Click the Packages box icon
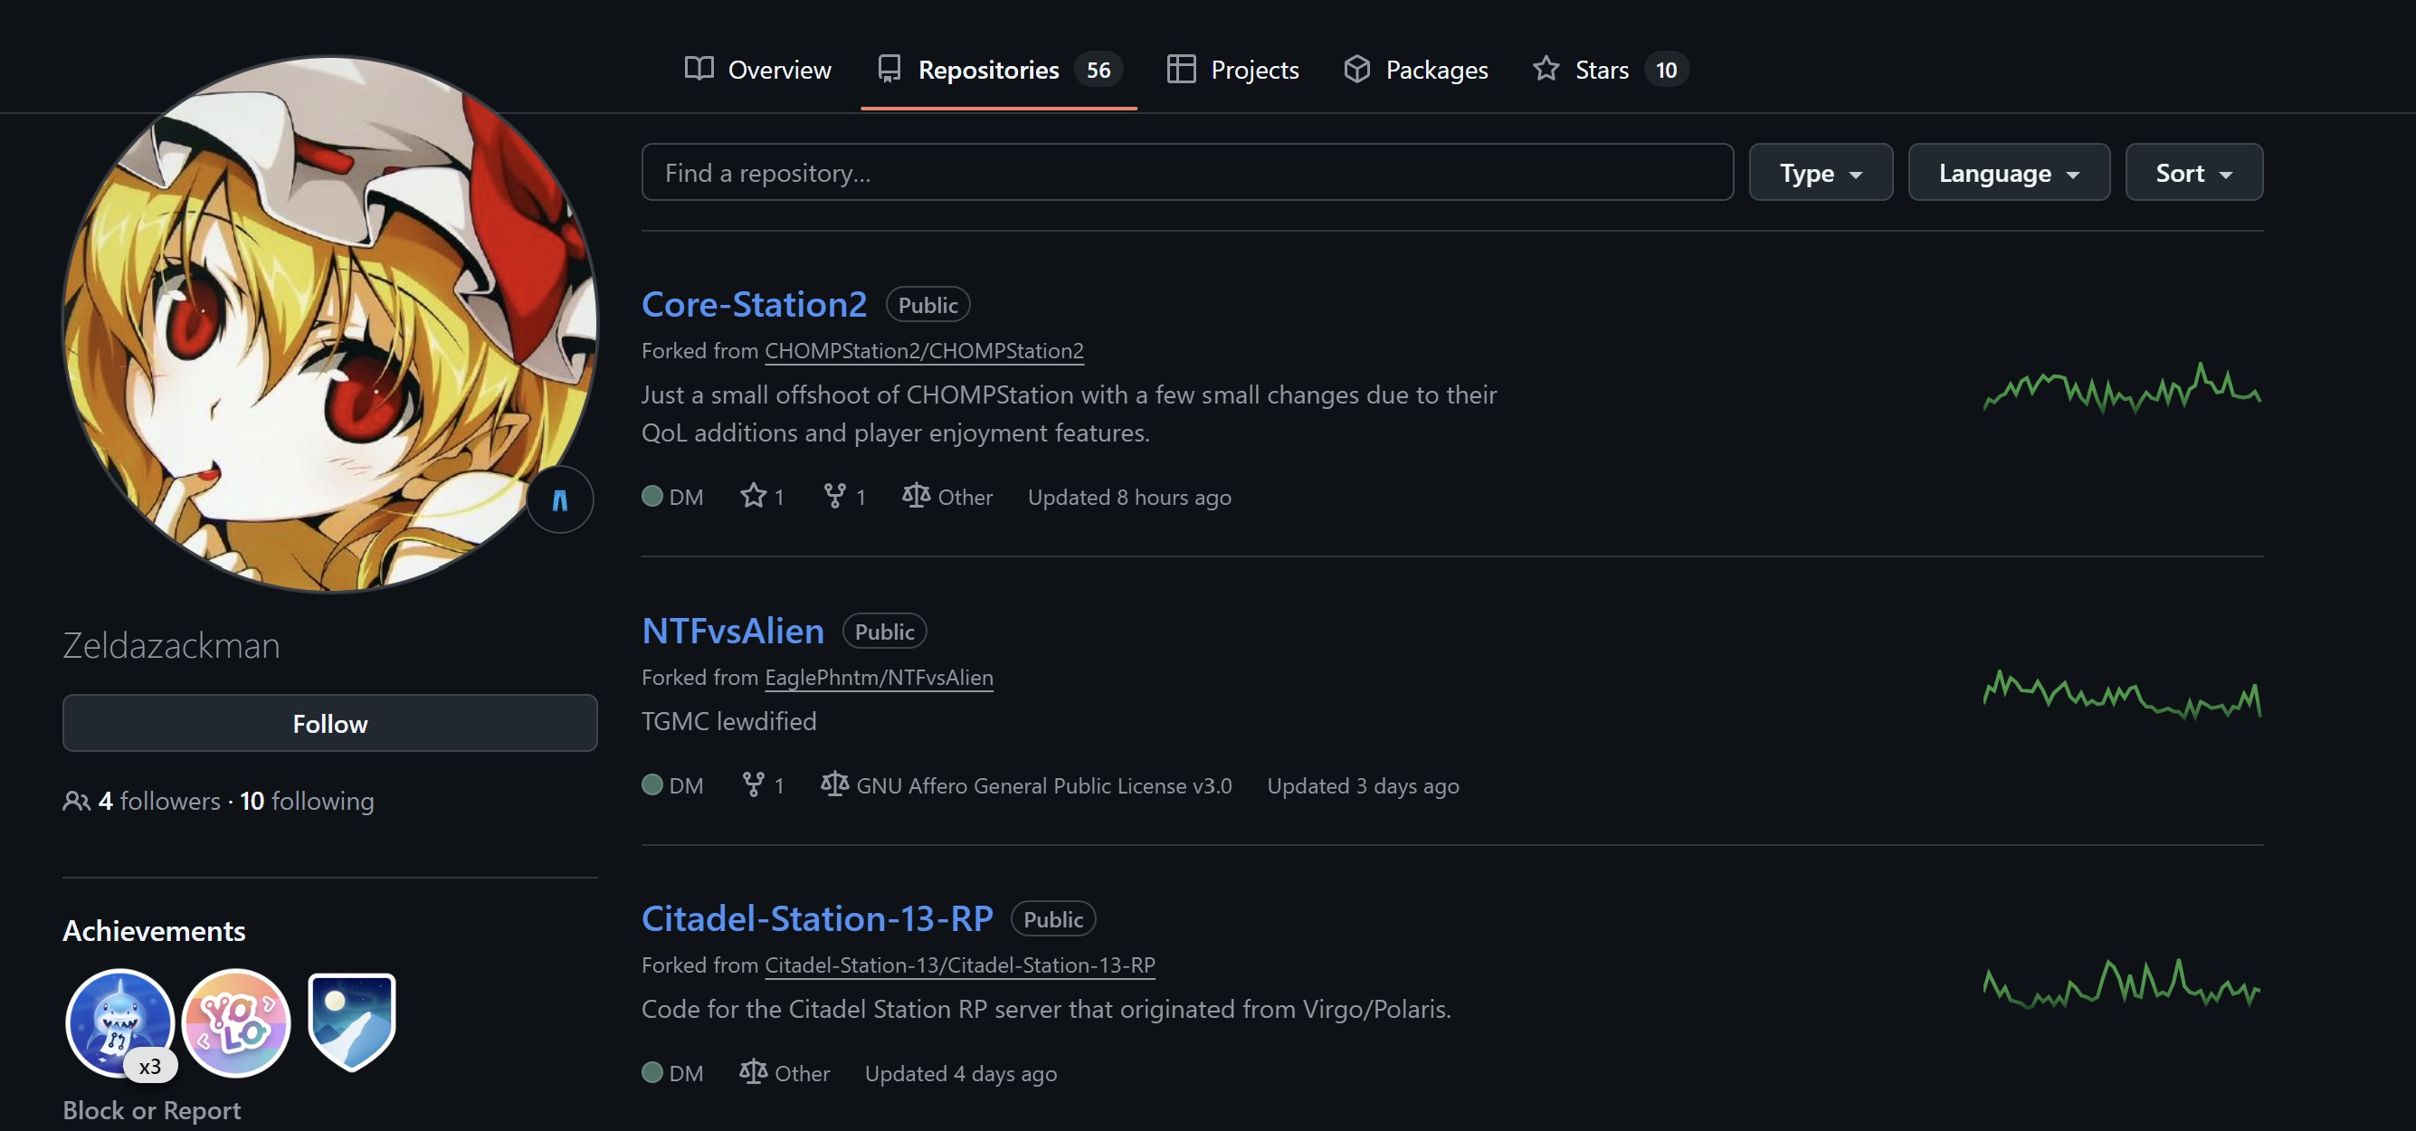The height and width of the screenshot is (1131, 2416). 1356,69
